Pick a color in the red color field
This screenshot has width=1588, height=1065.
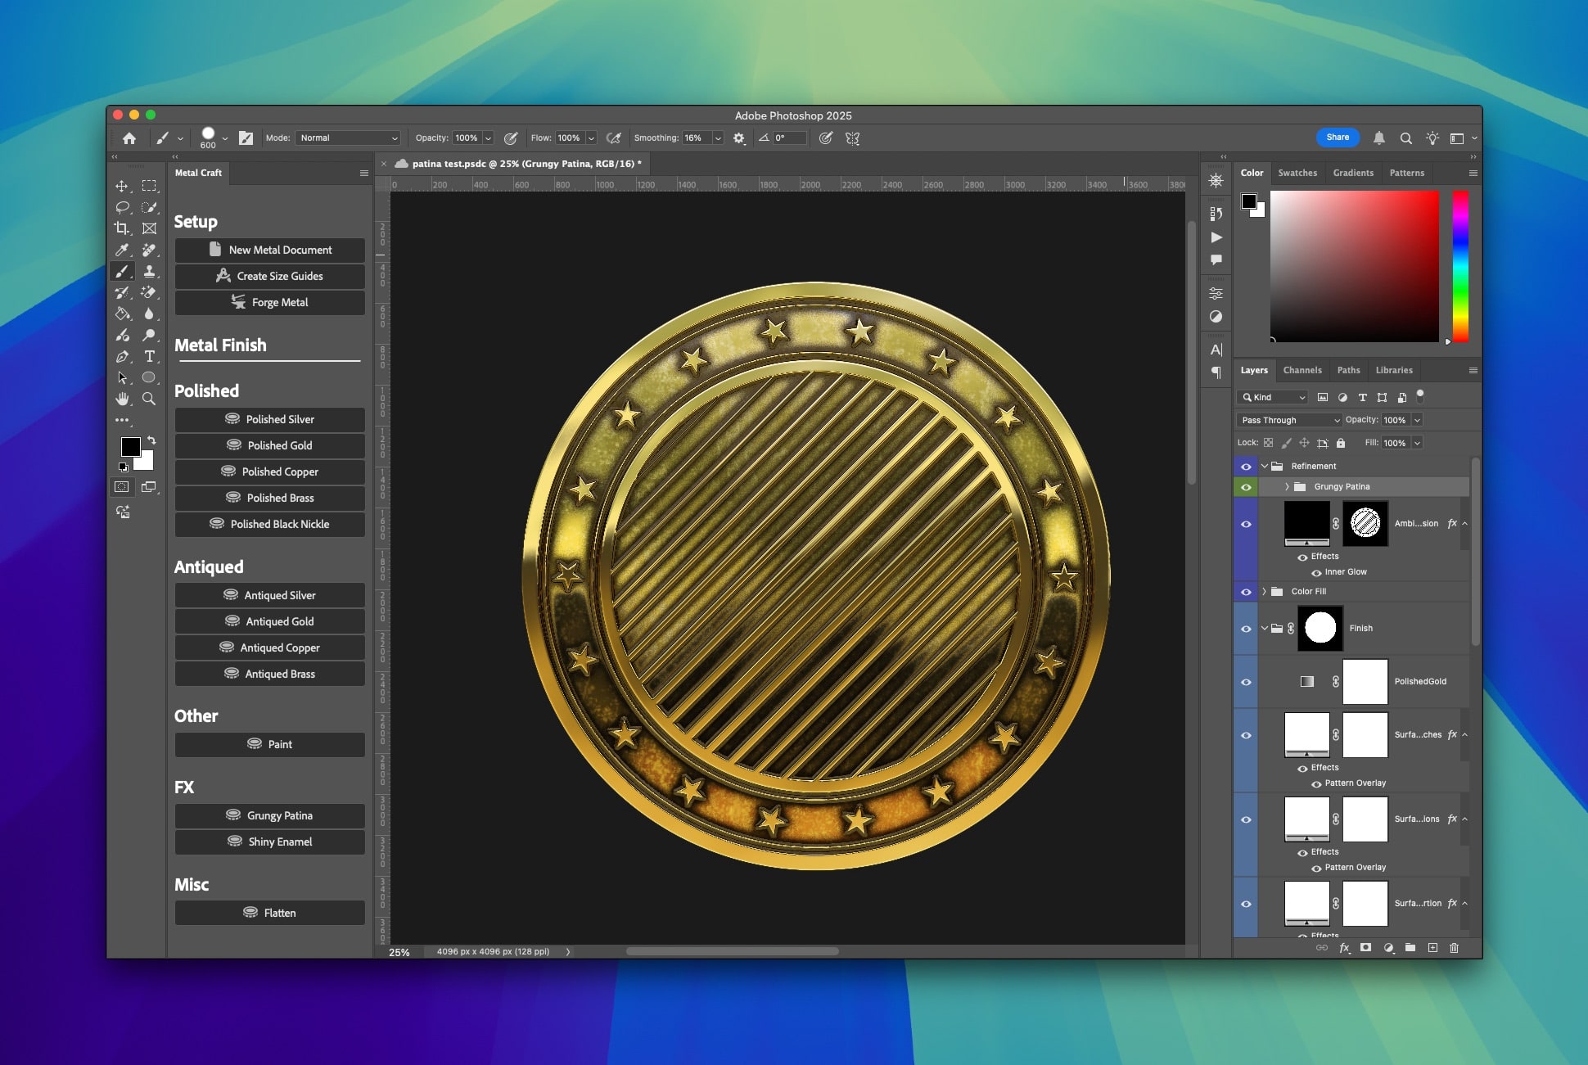pyautogui.click(x=1354, y=266)
